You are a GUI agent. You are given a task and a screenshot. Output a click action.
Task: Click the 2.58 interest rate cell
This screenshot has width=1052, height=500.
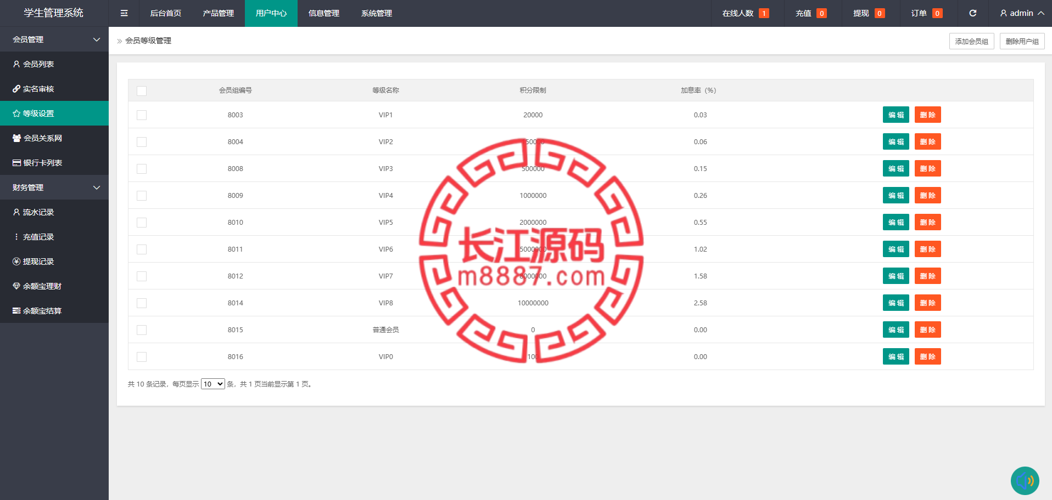tap(700, 303)
